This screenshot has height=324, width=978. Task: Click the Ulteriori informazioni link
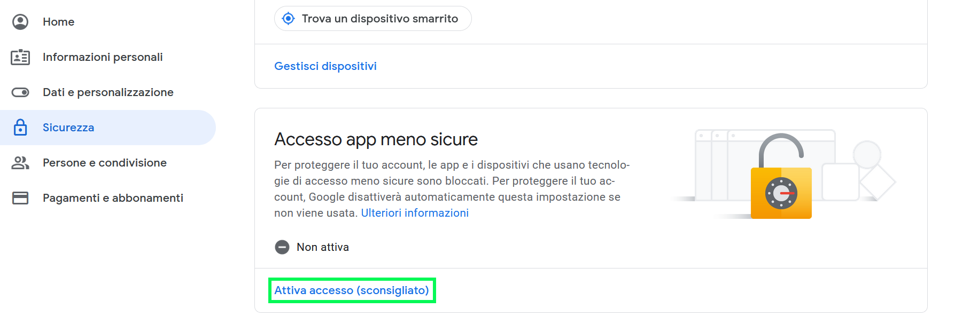coord(415,213)
